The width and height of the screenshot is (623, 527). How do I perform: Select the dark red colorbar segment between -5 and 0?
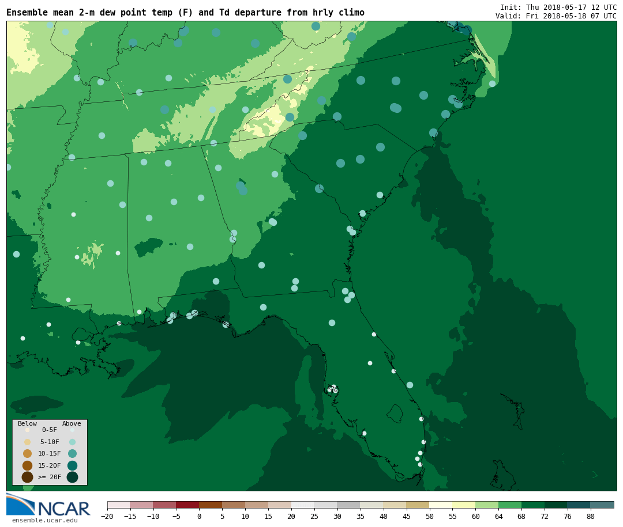(187, 505)
